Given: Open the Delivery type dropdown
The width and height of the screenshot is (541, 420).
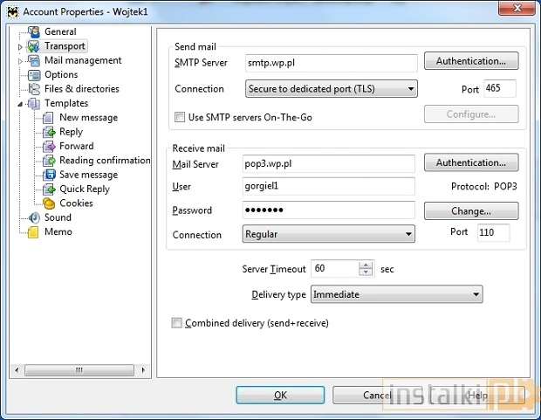Looking at the screenshot, I should click(396, 295).
